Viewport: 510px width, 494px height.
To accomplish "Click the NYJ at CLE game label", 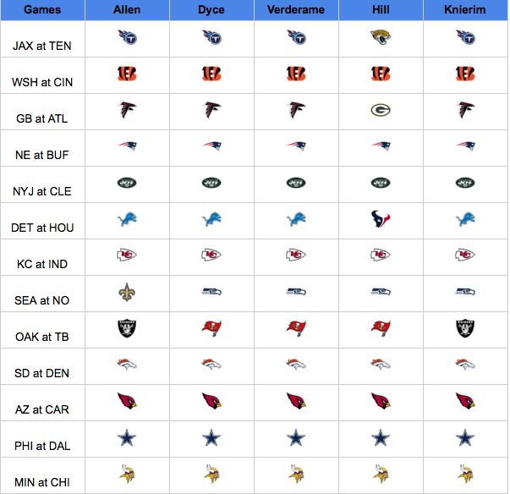I will 42,191.
